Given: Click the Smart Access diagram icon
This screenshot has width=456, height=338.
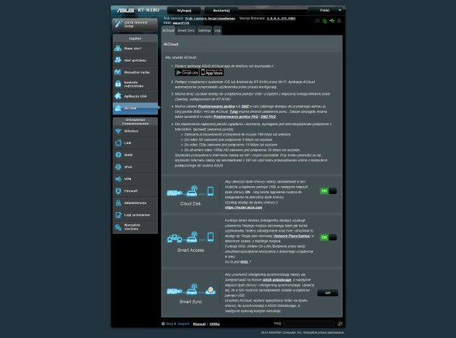Looking at the screenshot, I should point(190,237).
